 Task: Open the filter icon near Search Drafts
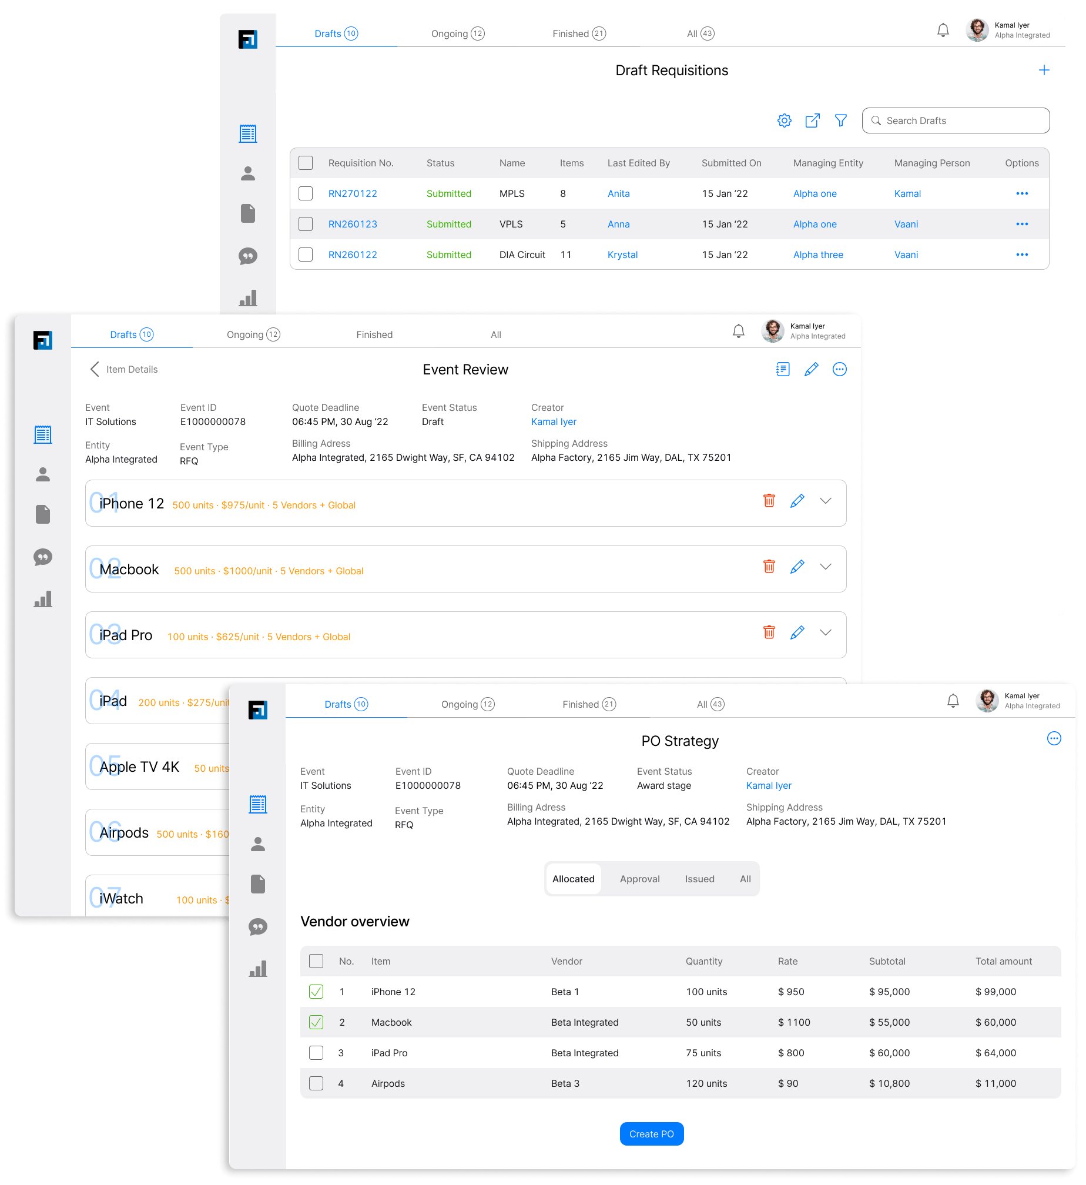[840, 120]
